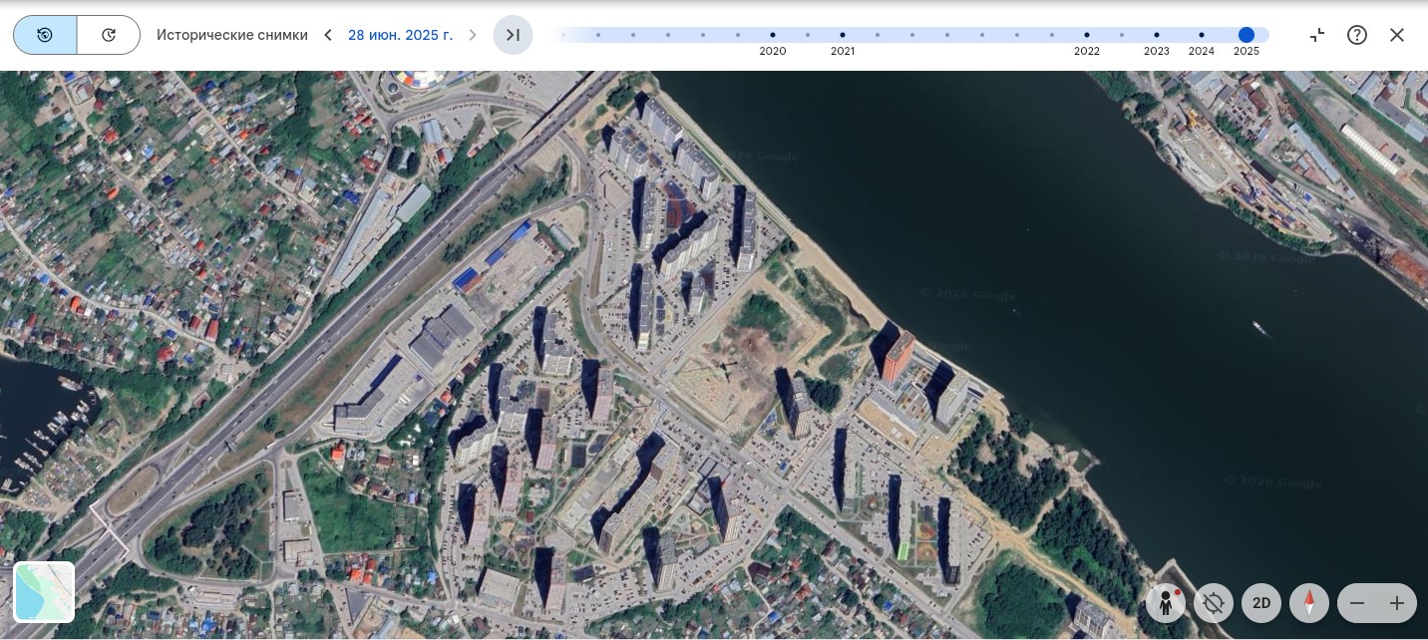Image resolution: width=1428 pixels, height=640 pixels.
Task: Select the 2020 marker on timeline
Action: coord(773,35)
